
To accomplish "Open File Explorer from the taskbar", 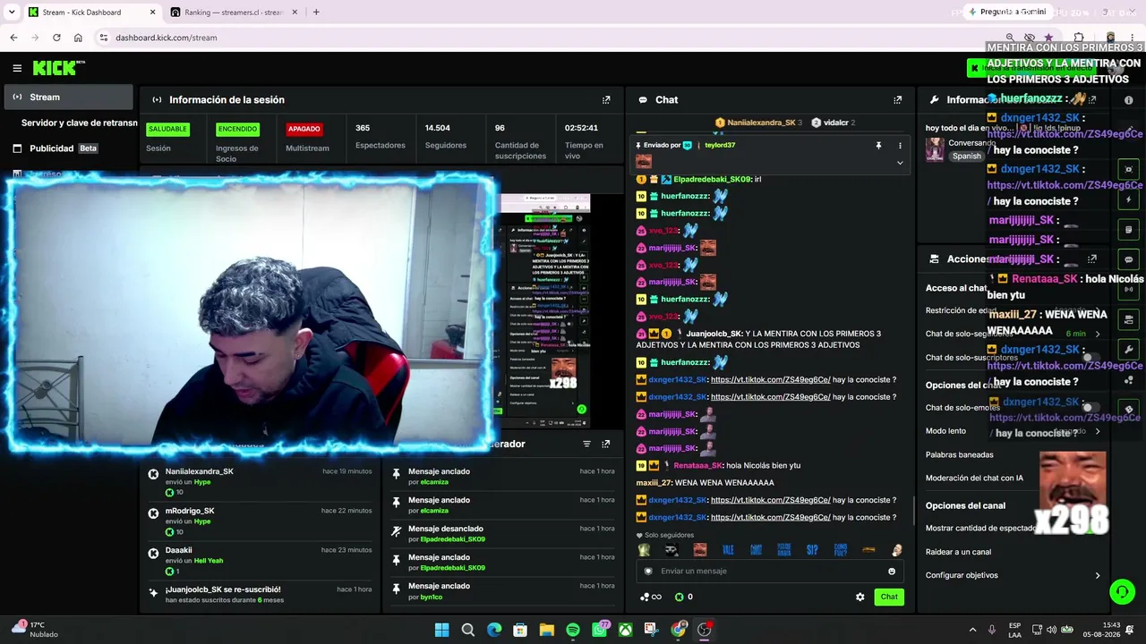I will point(546,630).
